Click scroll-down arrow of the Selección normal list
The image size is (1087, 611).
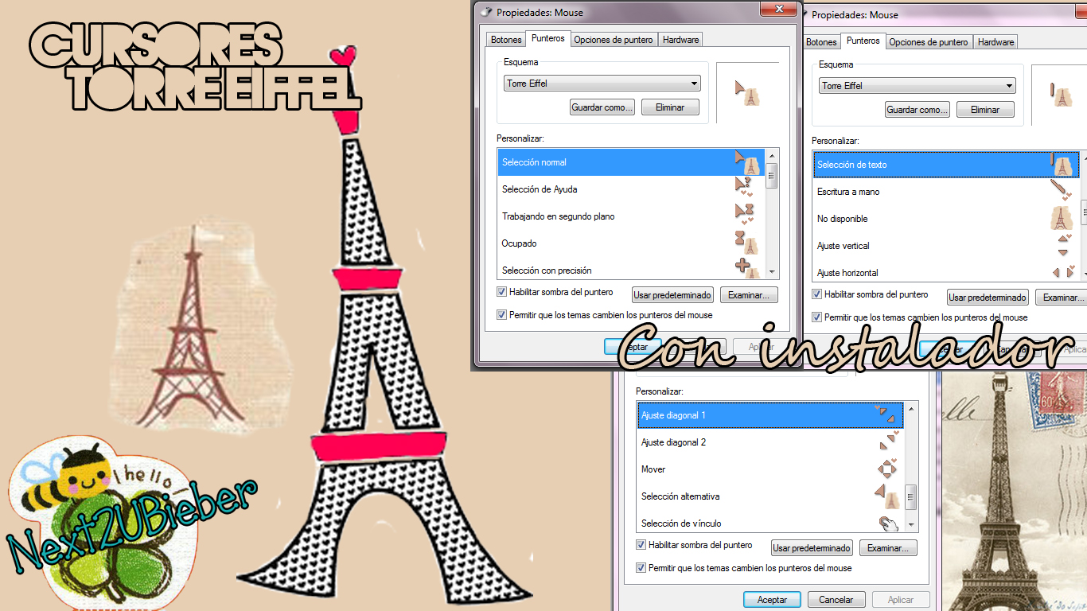(771, 270)
